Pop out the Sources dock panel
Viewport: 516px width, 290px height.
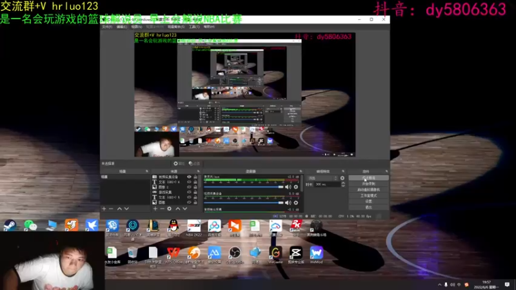[x=198, y=171]
